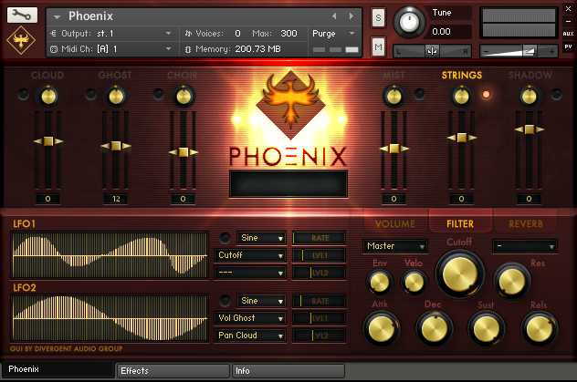Click the Velo knob
The width and height of the screenshot is (577, 382).
point(414,283)
